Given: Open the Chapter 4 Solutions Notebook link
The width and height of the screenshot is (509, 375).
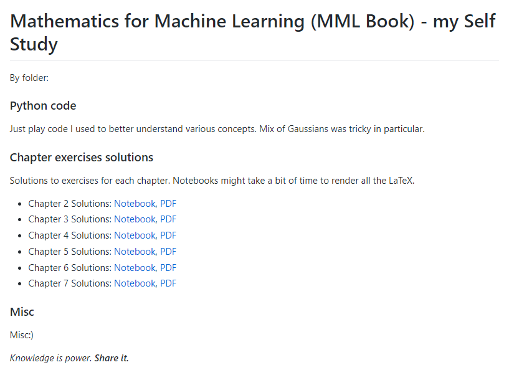Looking at the screenshot, I should click(x=135, y=235).
